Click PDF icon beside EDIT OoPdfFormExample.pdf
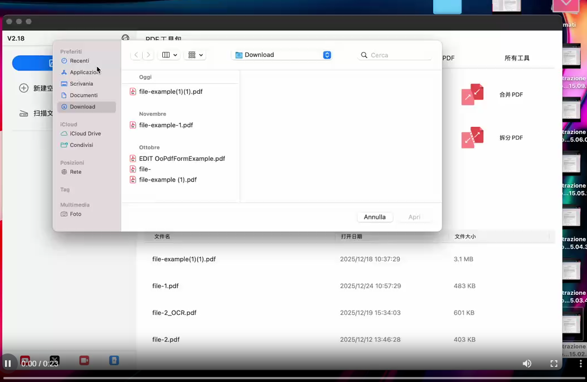 coord(133,159)
